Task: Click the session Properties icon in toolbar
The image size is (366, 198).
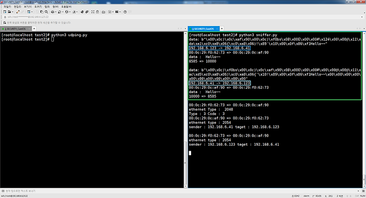Action: (x=28, y=12)
